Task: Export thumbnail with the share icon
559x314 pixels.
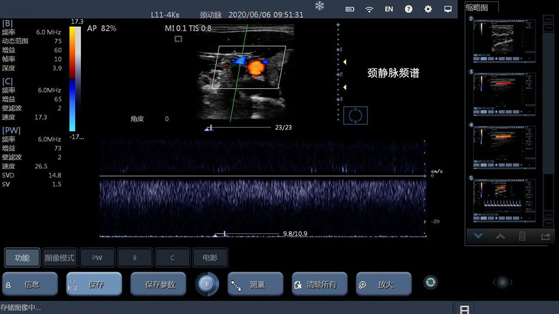Action: (x=545, y=236)
